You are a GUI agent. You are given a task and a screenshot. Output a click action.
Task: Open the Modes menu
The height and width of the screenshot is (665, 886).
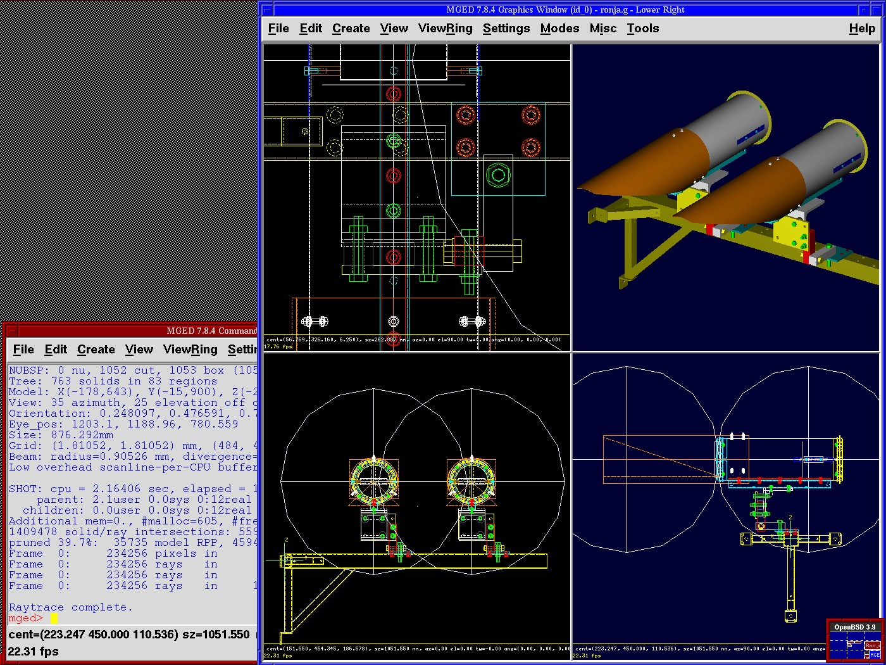559,28
